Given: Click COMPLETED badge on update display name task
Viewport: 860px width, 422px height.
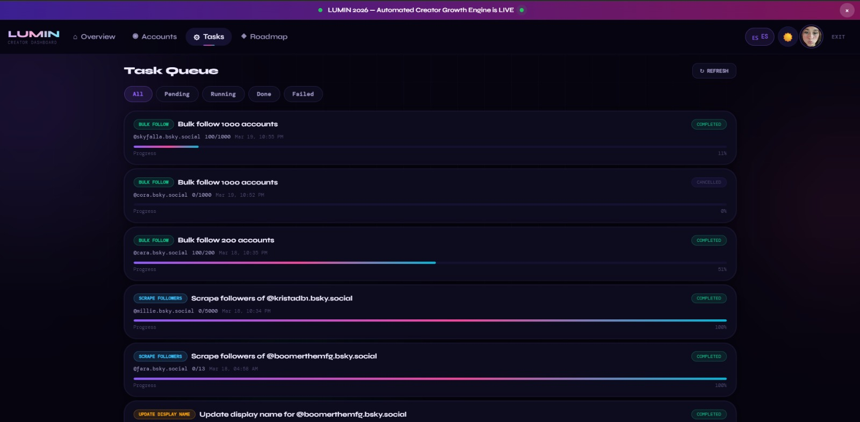Looking at the screenshot, I should (x=709, y=414).
